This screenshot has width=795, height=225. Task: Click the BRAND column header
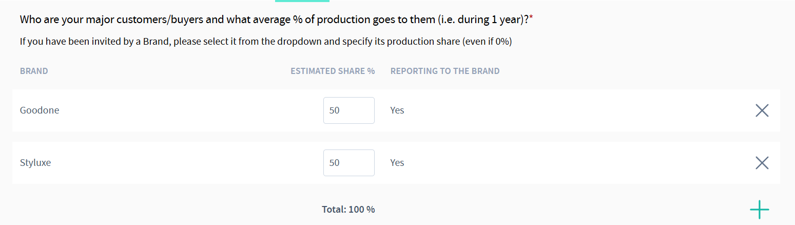(x=34, y=71)
